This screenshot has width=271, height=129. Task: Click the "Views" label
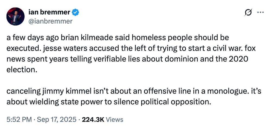click(114, 120)
